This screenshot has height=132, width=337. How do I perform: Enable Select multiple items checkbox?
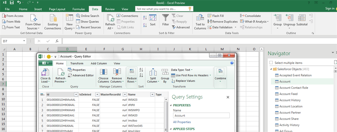pyautogui.click(x=271, y=63)
